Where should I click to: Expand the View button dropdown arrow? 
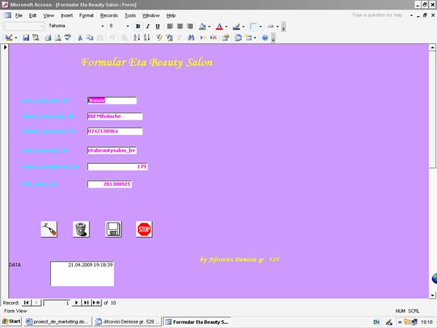click(x=16, y=37)
